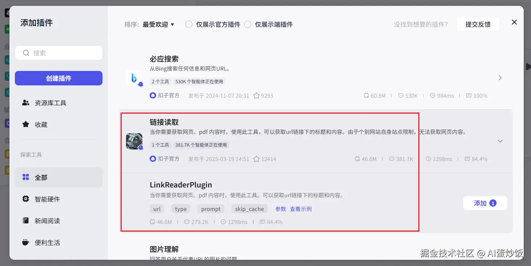Select the 仅展示官方插件 radio option

click(x=188, y=24)
